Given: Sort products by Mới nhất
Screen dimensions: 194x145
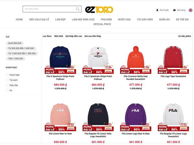Looking at the screenshot, I should pos(59,36).
